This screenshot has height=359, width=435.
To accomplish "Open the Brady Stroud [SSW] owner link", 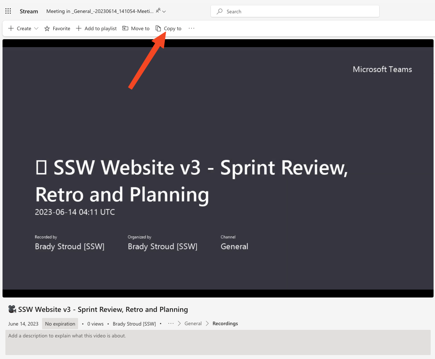I will (x=134, y=324).
